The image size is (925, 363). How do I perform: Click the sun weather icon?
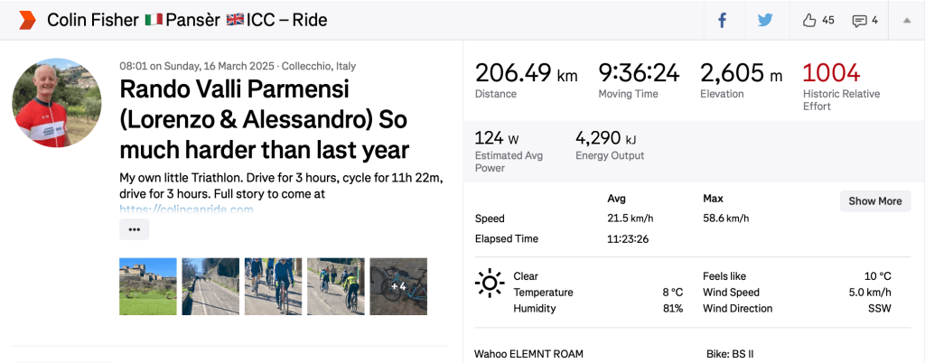point(489,284)
